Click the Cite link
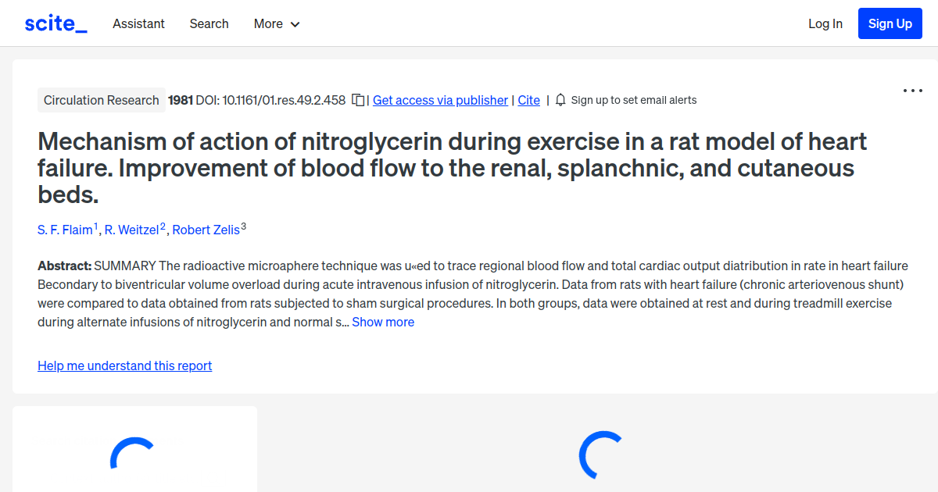 point(528,100)
